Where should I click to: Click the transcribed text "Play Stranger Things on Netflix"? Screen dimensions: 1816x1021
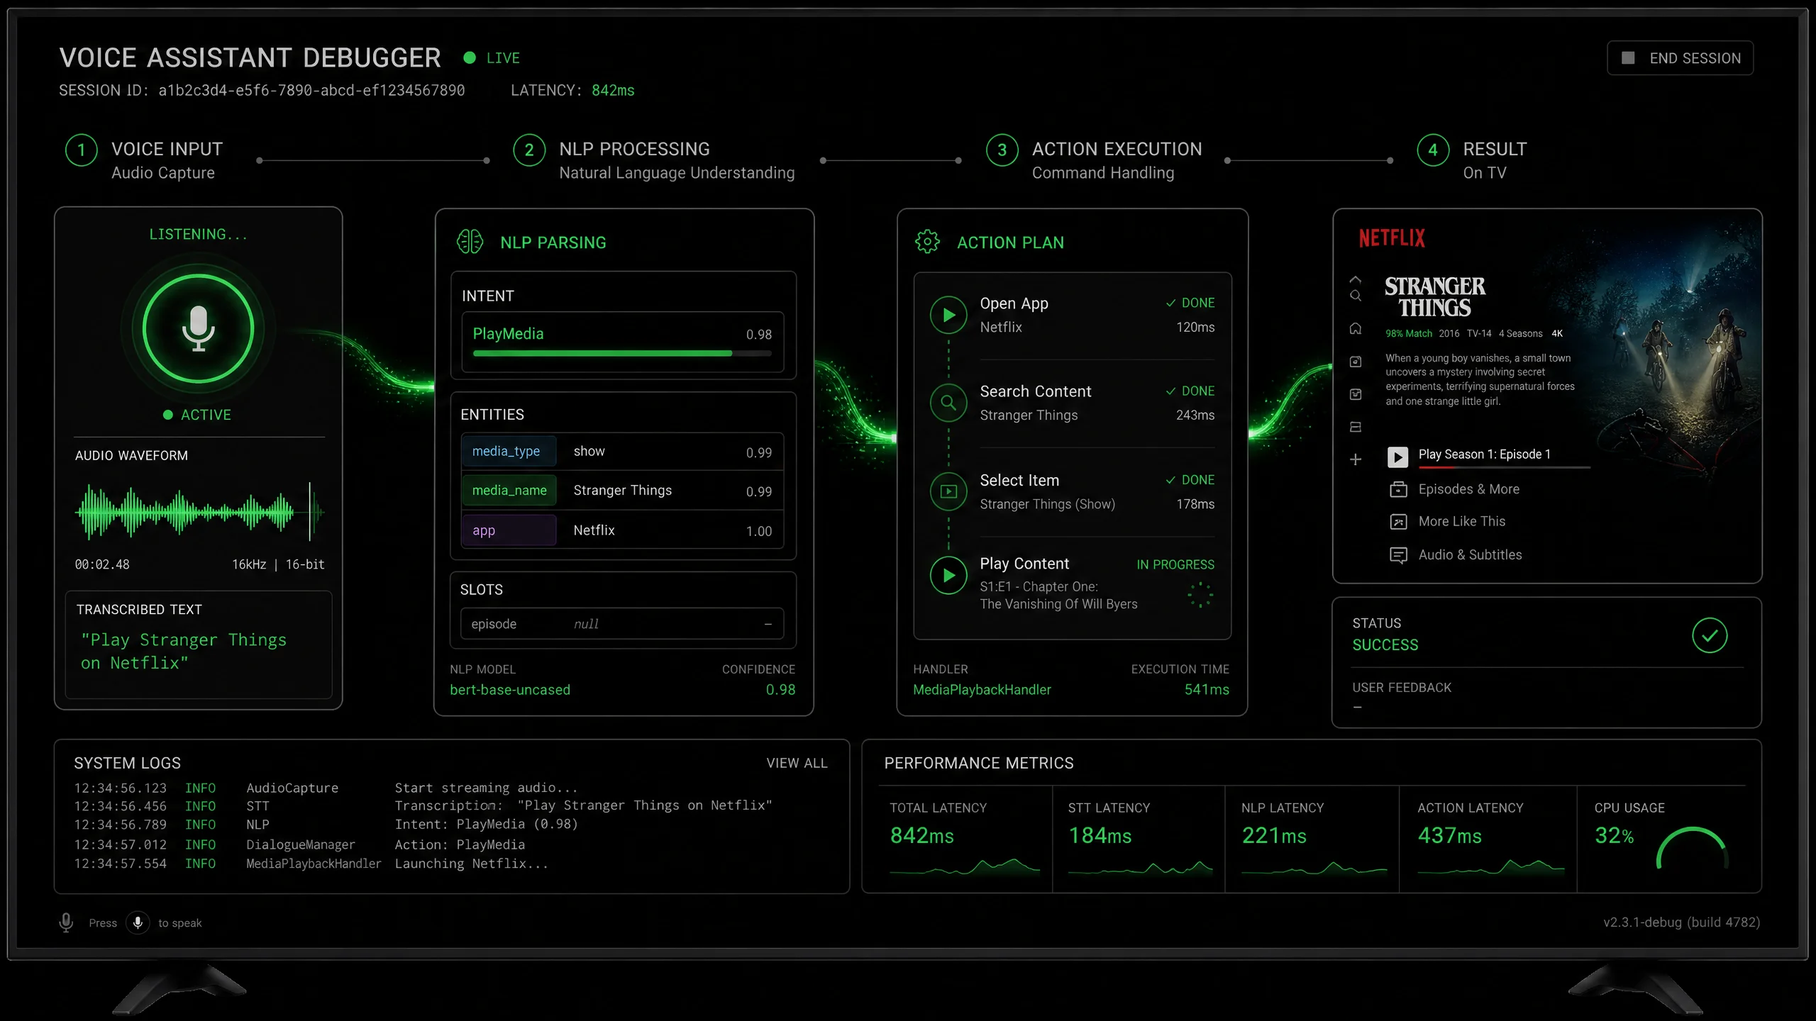click(x=184, y=652)
